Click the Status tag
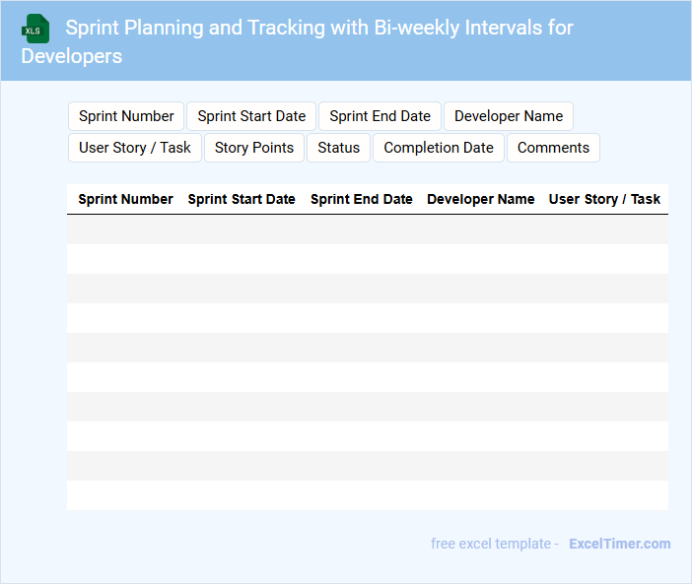 pos(338,148)
